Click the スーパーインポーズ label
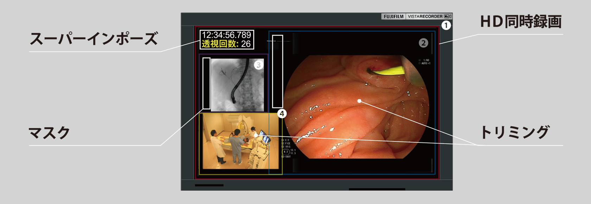This screenshot has height=204, width=591. pos(94,39)
